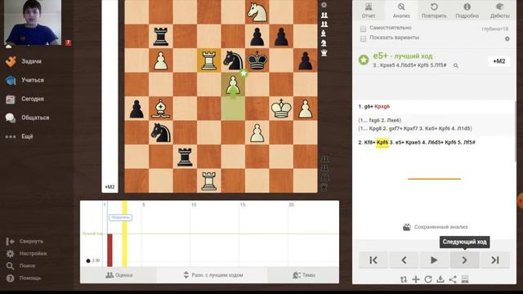Open engine settings gear below depth label
Image resolution: width=523 pixels, height=294 pixels.
point(507,38)
